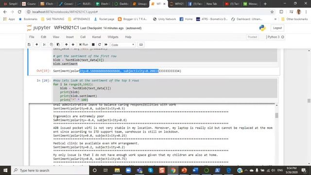Open Skype from the taskbar
Viewport: 311px width, 175px height.
coord(151,170)
